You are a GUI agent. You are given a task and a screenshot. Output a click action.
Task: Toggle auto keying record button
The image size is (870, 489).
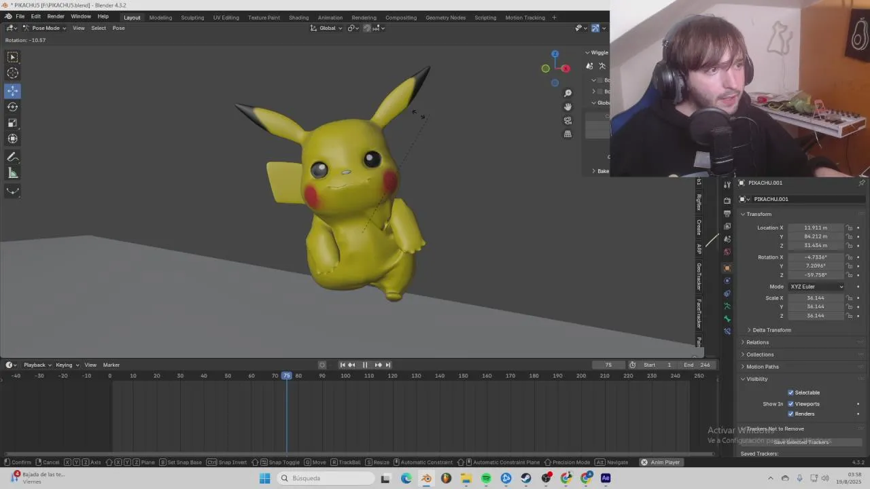pos(322,365)
